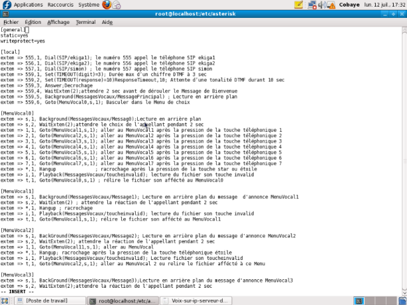
Task: Click the update warning icon in panel
Action: click(331, 5)
